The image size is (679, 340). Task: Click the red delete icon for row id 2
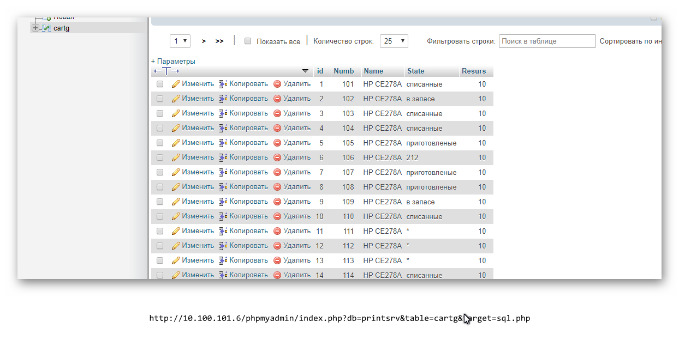[x=277, y=99]
